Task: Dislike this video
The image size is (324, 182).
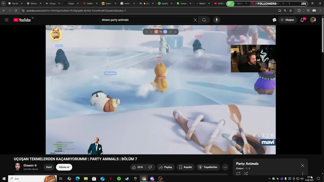Action: click(x=150, y=167)
